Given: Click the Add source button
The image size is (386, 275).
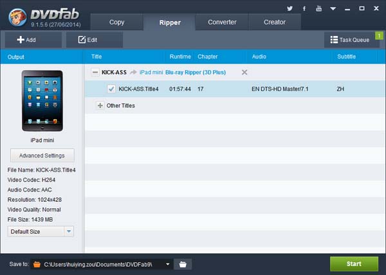Looking at the screenshot, I should coord(33,40).
